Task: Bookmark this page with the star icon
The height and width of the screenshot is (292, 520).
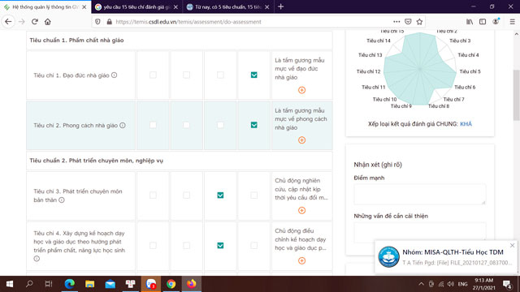Action: click(419, 22)
